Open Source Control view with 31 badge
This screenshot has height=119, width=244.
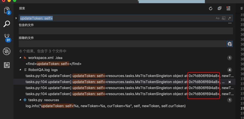[7, 37]
